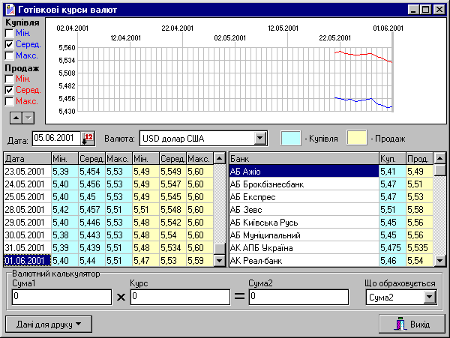Open the calendar picker next to date field
The height and width of the screenshot is (338, 450).
click(88, 138)
